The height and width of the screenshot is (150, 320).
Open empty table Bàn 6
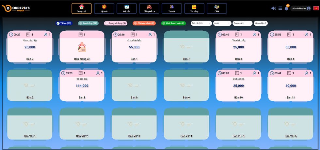(186, 85)
